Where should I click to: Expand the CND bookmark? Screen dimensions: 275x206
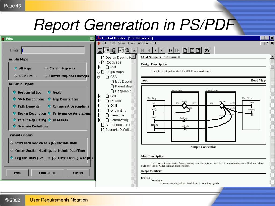tap(99, 96)
